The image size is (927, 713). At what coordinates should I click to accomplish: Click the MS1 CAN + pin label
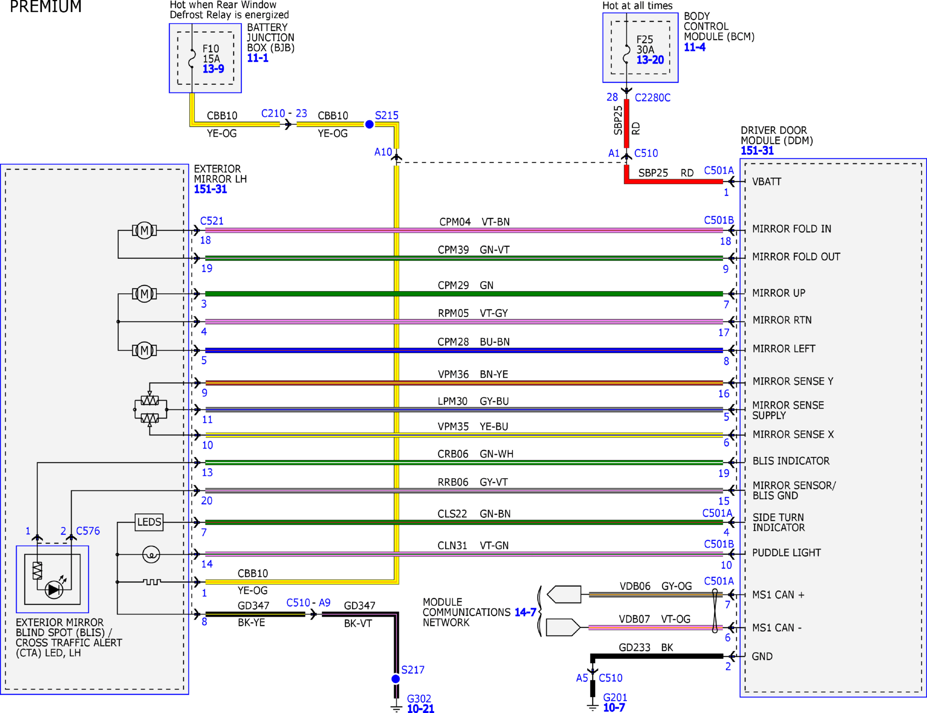pyautogui.click(x=778, y=595)
